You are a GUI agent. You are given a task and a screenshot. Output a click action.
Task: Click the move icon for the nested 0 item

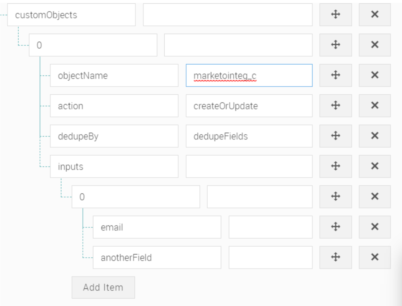pos(335,197)
